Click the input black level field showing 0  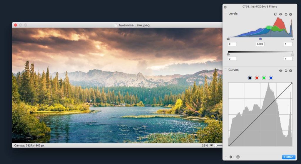[x=232, y=44]
